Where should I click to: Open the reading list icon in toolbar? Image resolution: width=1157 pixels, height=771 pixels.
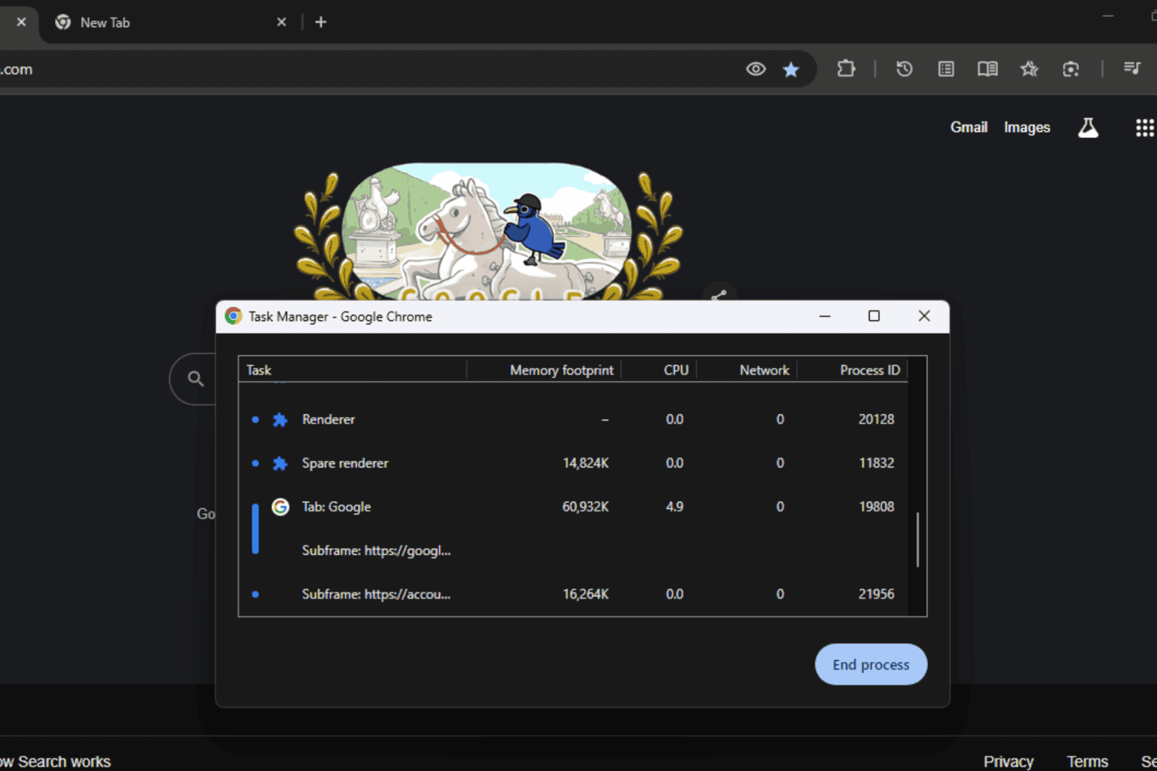[x=946, y=69]
